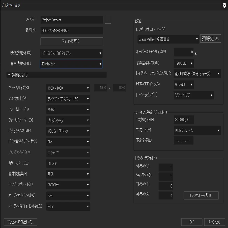
Task: Click the Aトラック count field
Action: [x=166, y=195]
